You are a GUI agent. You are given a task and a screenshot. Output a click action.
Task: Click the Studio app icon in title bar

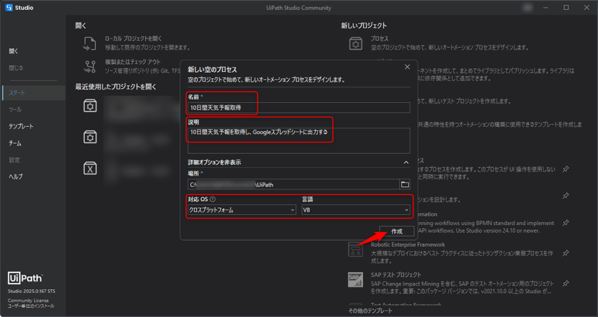pyautogui.click(x=9, y=8)
